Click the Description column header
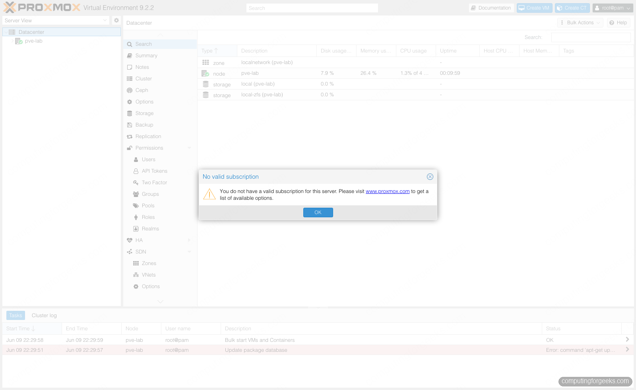636x390 pixels. click(277, 51)
